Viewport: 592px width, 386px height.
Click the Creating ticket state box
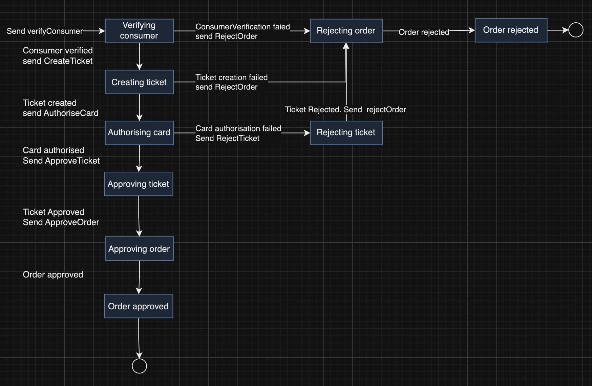pyautogui.click(x=139, y=82)
